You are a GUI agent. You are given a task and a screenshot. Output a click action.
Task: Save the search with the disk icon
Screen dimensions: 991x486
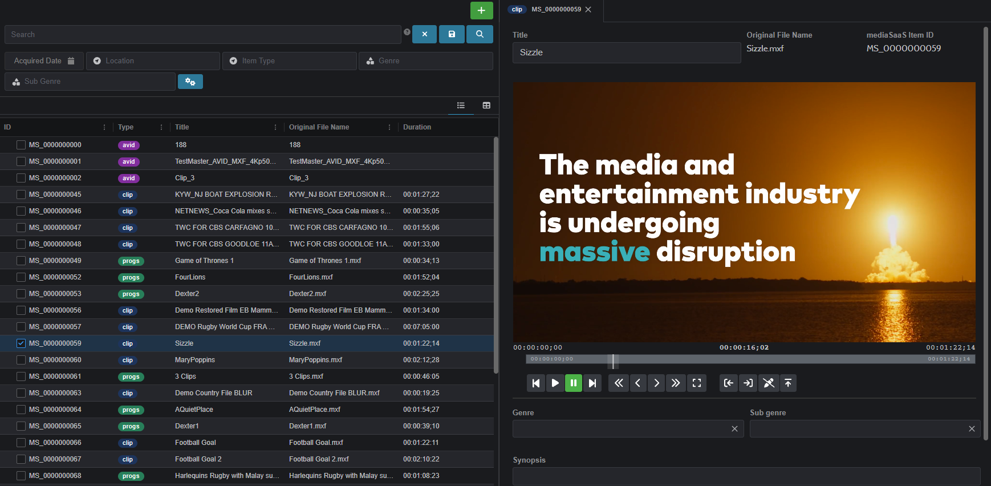[x=452, y=34]
